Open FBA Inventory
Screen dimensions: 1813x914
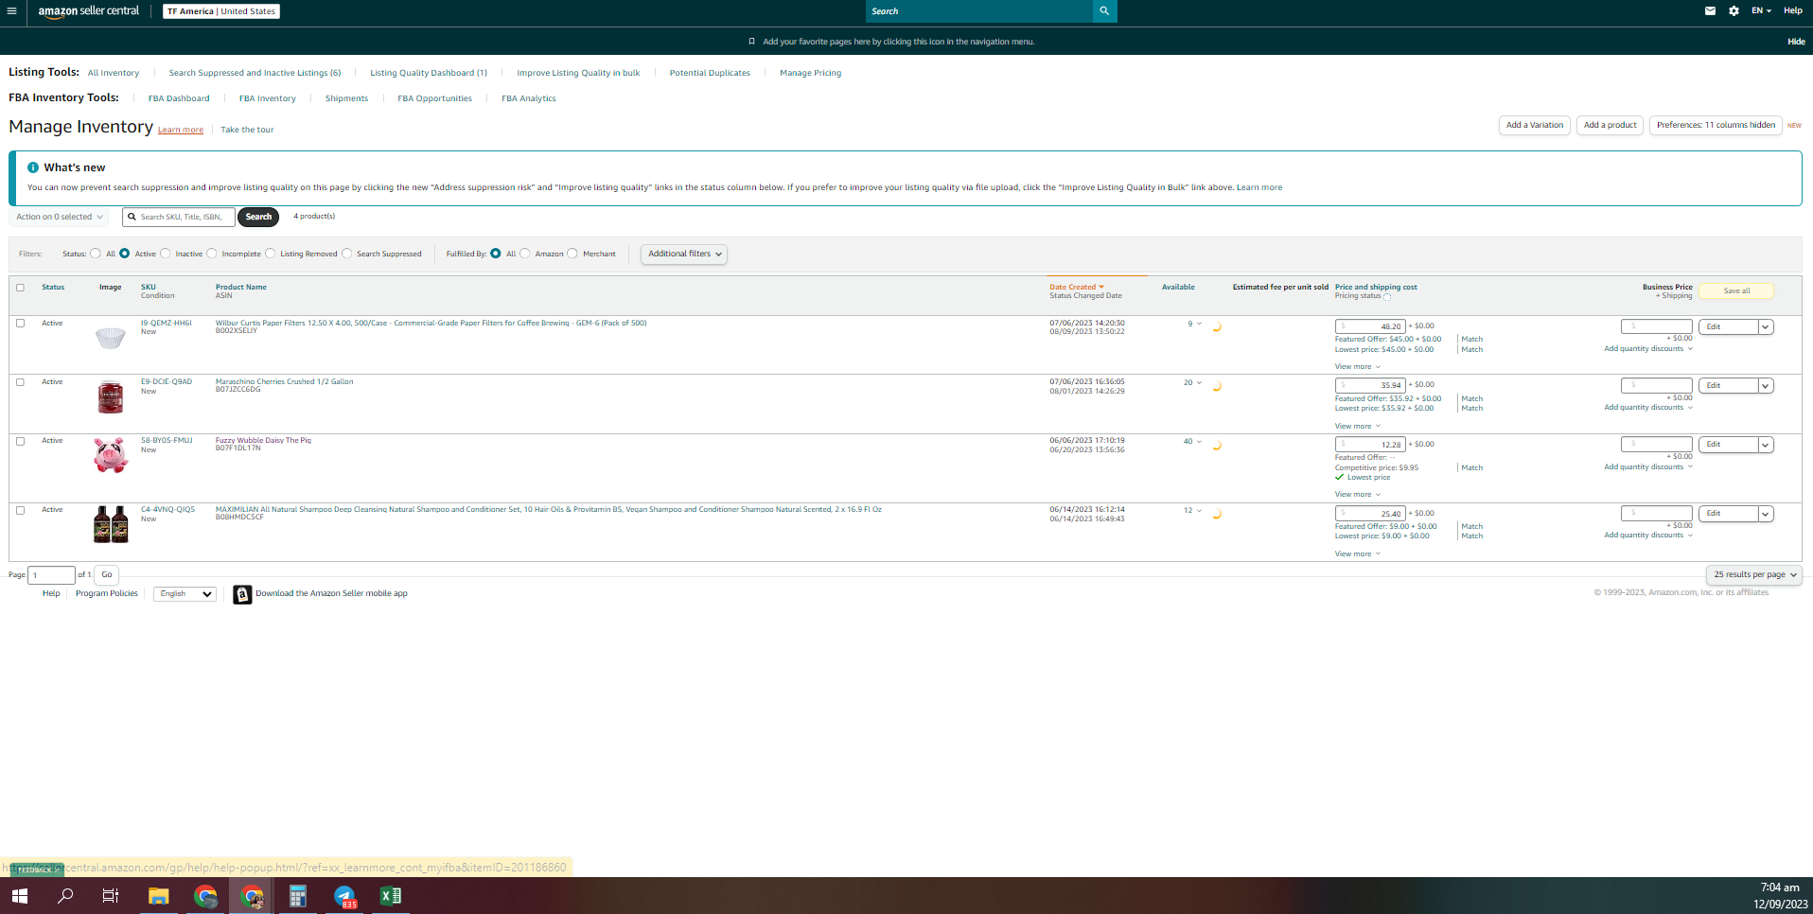click(268, 98)
